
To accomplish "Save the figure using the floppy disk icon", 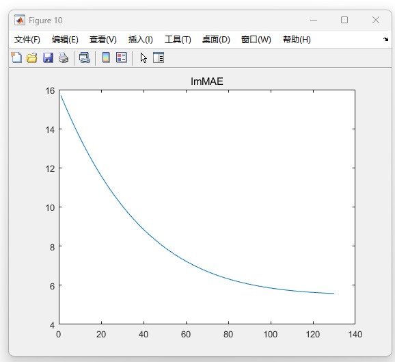I will tap(48, 57).
